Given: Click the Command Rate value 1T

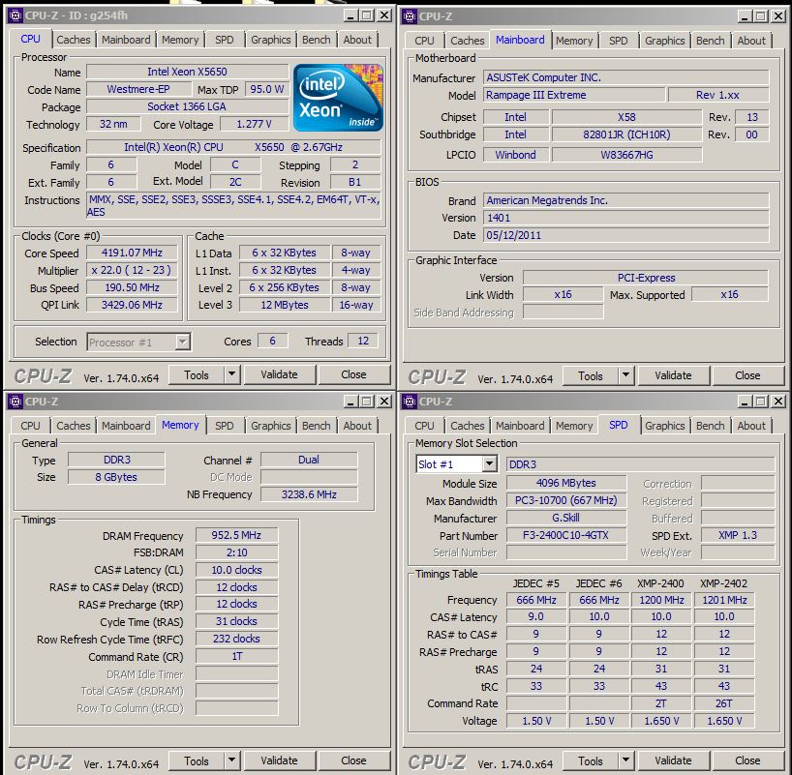Looking at the screenshot, I should click(x=236, y=656).
